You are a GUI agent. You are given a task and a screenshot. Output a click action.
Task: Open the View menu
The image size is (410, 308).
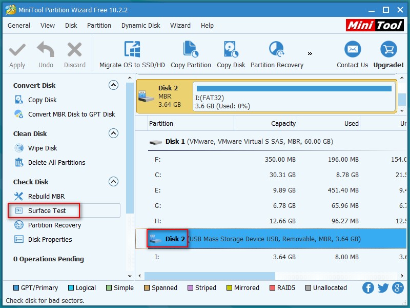click(x=48, y=25)
